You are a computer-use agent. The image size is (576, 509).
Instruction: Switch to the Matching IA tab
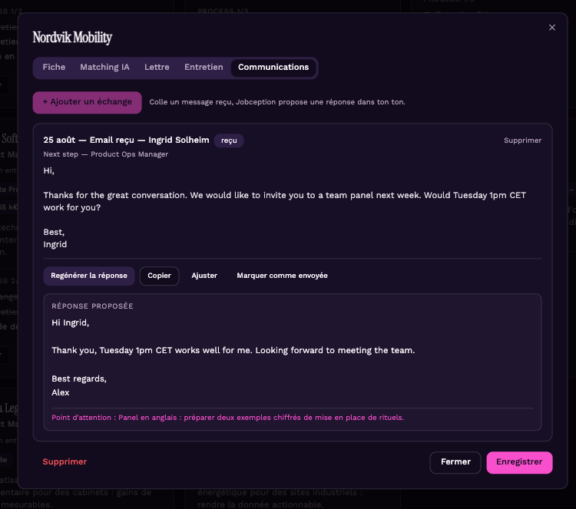pyautogui.click(x=104, y=68)
